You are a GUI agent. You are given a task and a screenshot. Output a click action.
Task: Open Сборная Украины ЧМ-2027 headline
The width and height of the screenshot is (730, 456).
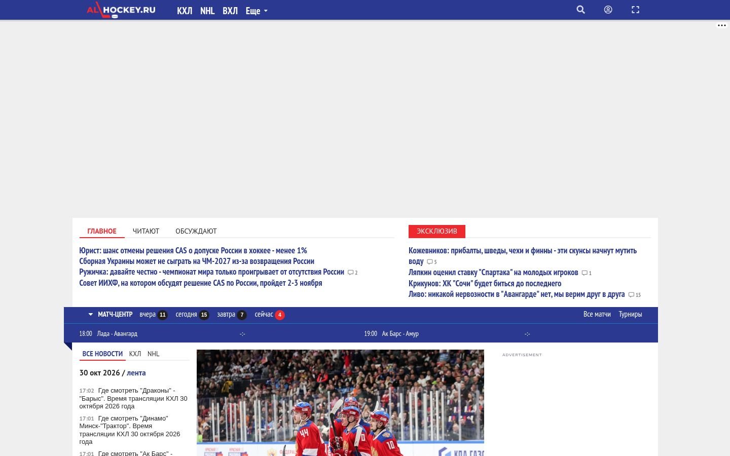click(197, 261)
